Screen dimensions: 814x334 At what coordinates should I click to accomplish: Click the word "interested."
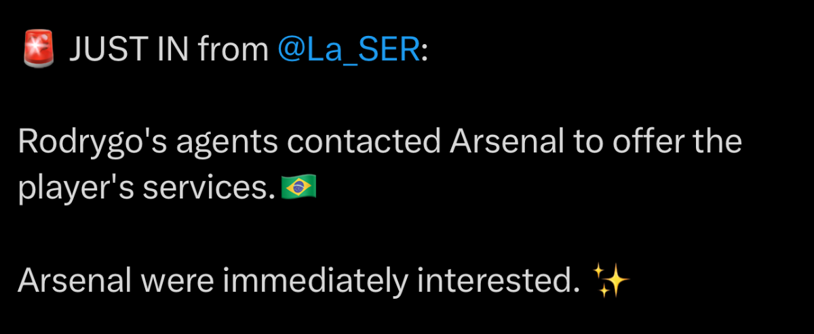click(x=494, y=279)
